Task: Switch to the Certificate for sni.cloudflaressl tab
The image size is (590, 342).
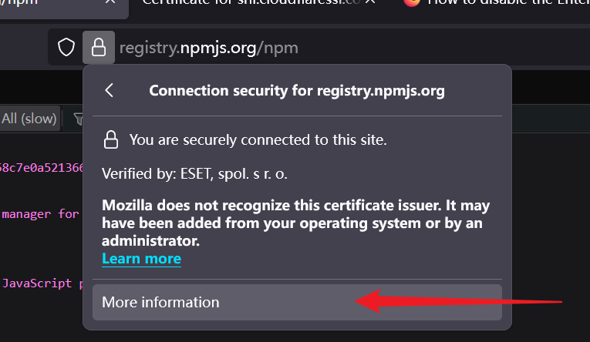Action: tap(250, 3)
